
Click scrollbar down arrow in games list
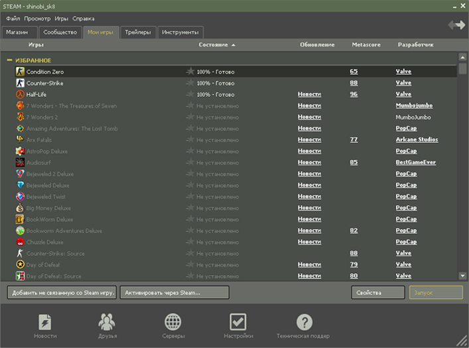[462, 276]
